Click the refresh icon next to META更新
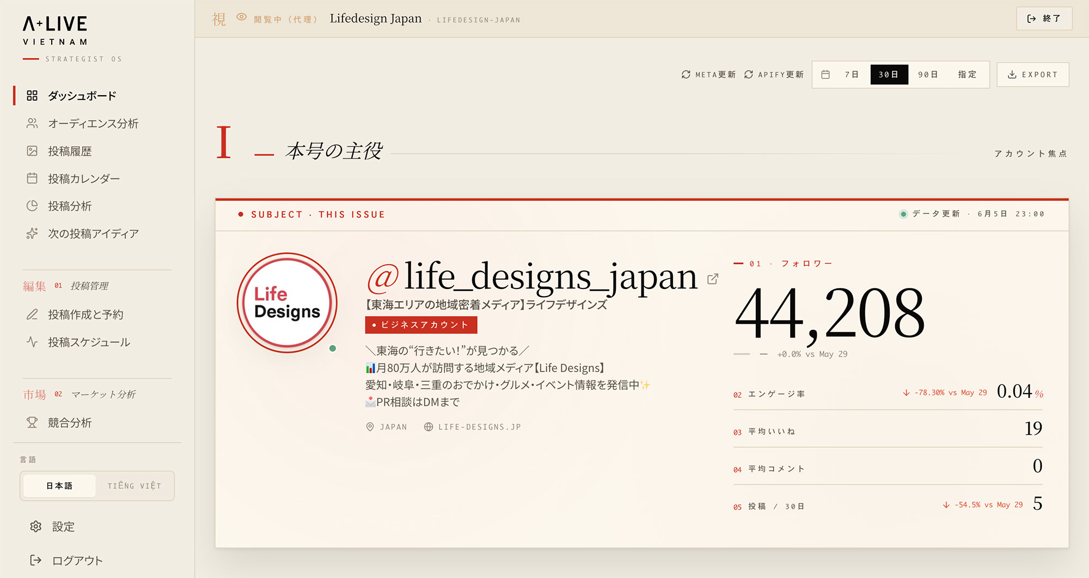 click(686, 75)
